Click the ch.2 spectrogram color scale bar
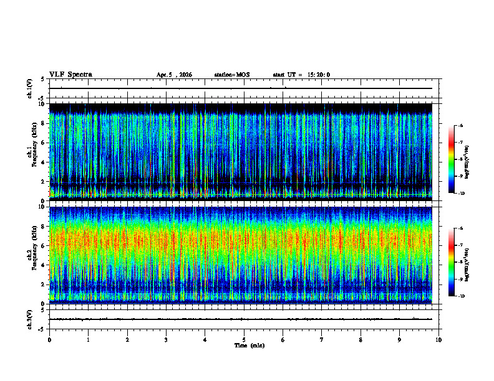Screen dimensions: 494x381 pyautogui.click(x=451, y=262)
